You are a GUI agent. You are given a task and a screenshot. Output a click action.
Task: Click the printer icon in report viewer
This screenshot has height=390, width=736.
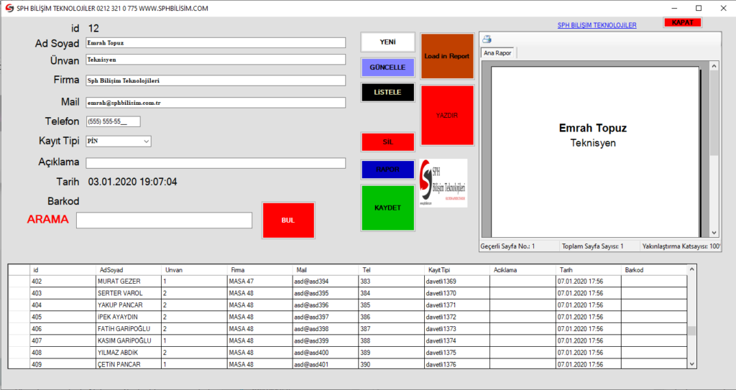[487, 40]
